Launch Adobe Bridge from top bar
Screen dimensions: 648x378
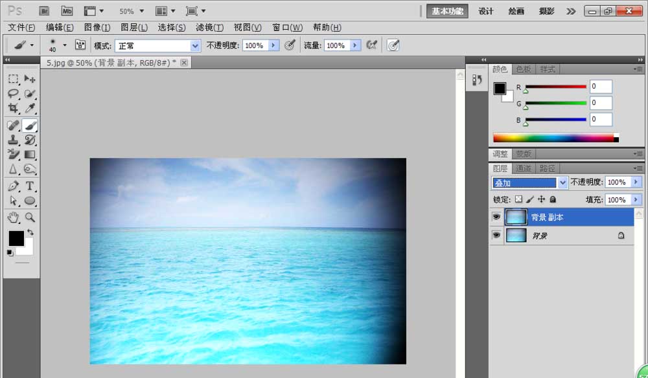tap(44, 11)
